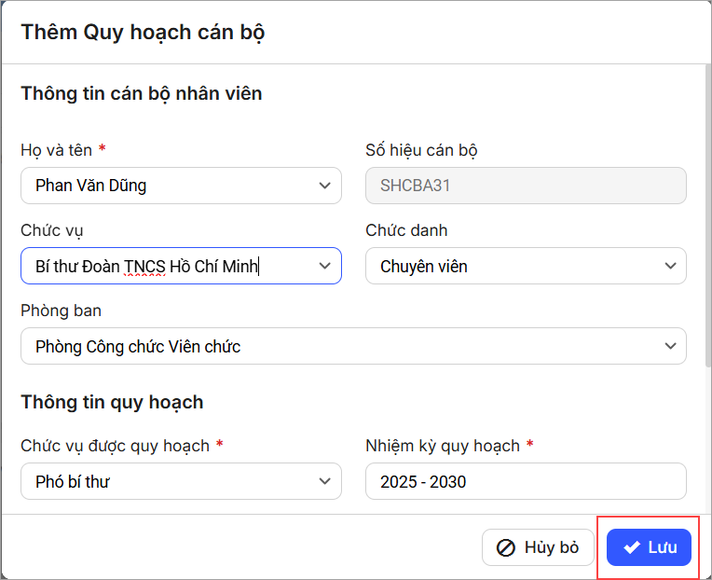Open the dropdown showing Phó bí thư
The height and width of the screenshot is (580, 712).
coord(168,482)
